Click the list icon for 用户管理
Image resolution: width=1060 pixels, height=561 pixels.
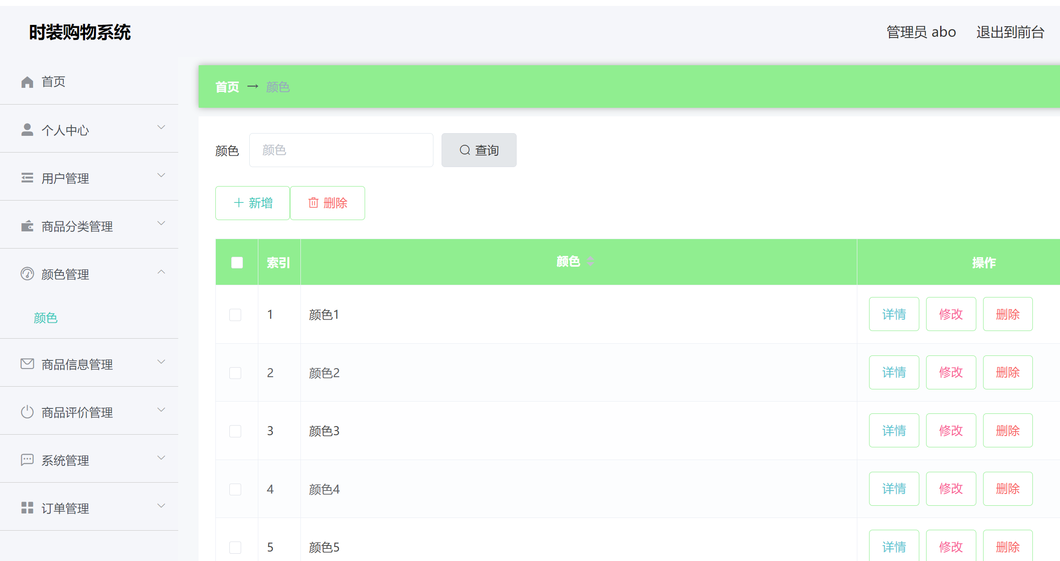tap(27, 178)
